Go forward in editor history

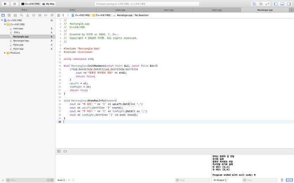[68, 15]
